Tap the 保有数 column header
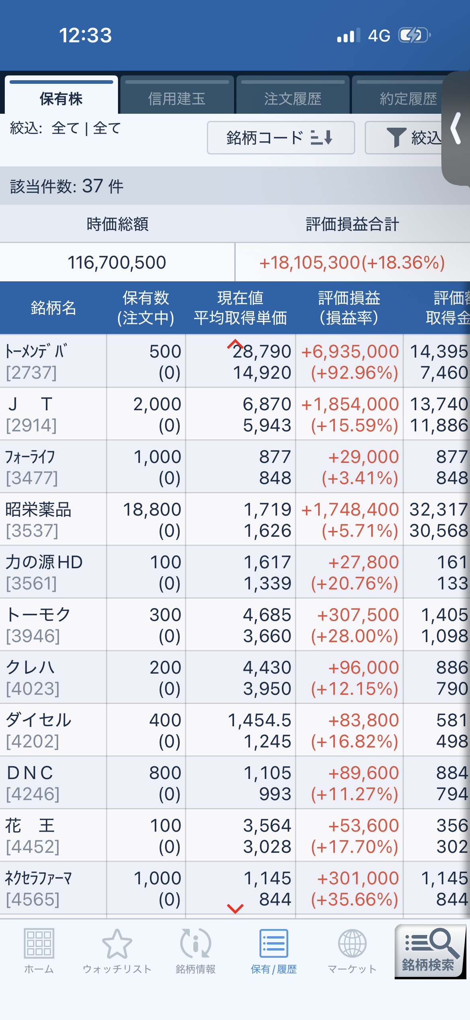The image size is (470, 1020). [146, 308]
